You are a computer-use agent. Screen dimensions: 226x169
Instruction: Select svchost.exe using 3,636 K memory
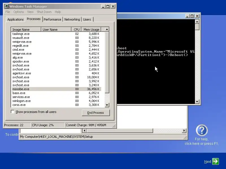[x=56, y=65]
